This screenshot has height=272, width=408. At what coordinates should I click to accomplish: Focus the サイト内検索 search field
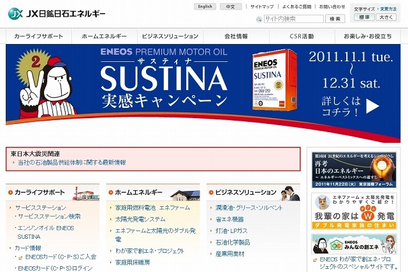[x=294, y=19]
